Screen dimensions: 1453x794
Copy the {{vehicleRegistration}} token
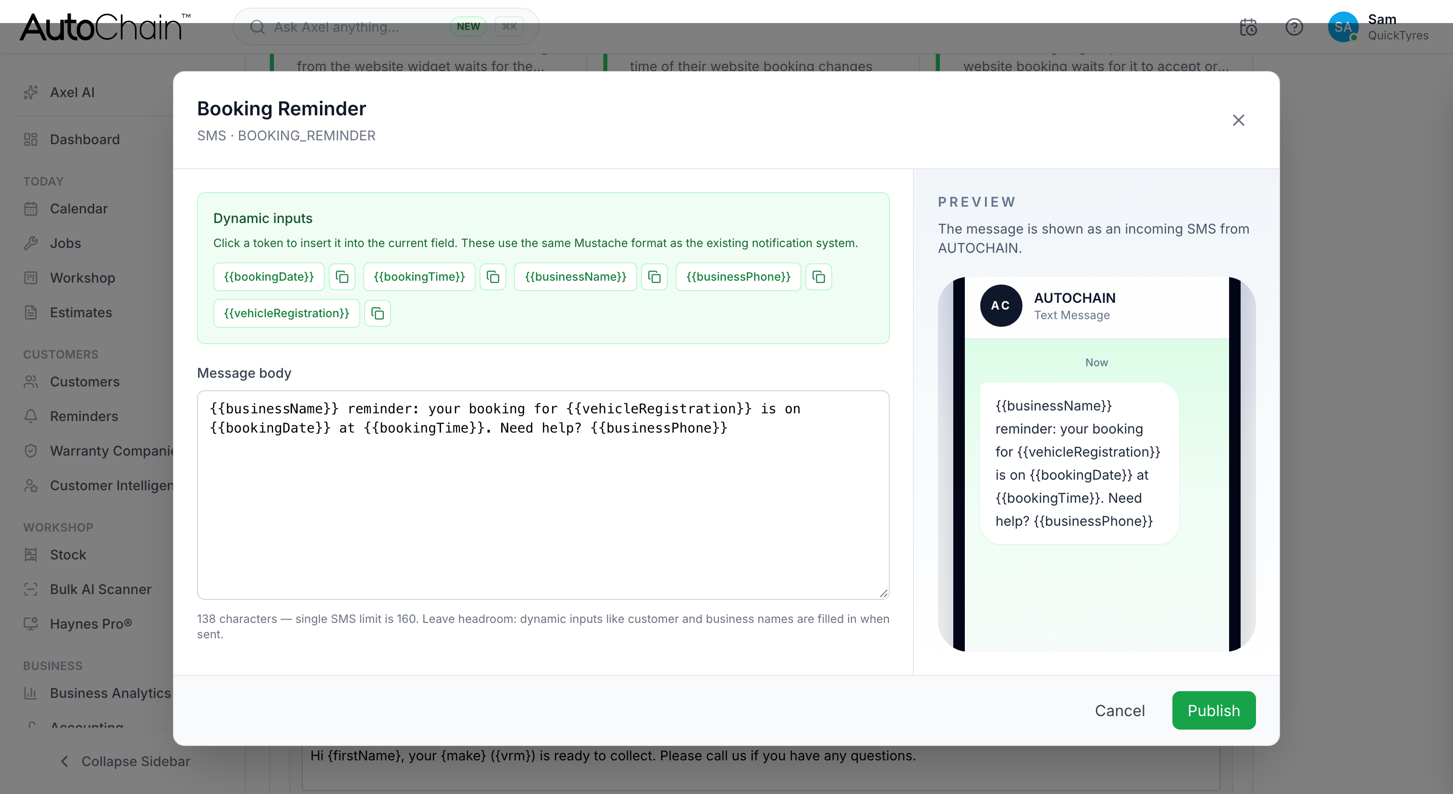(x=377, y=313)
